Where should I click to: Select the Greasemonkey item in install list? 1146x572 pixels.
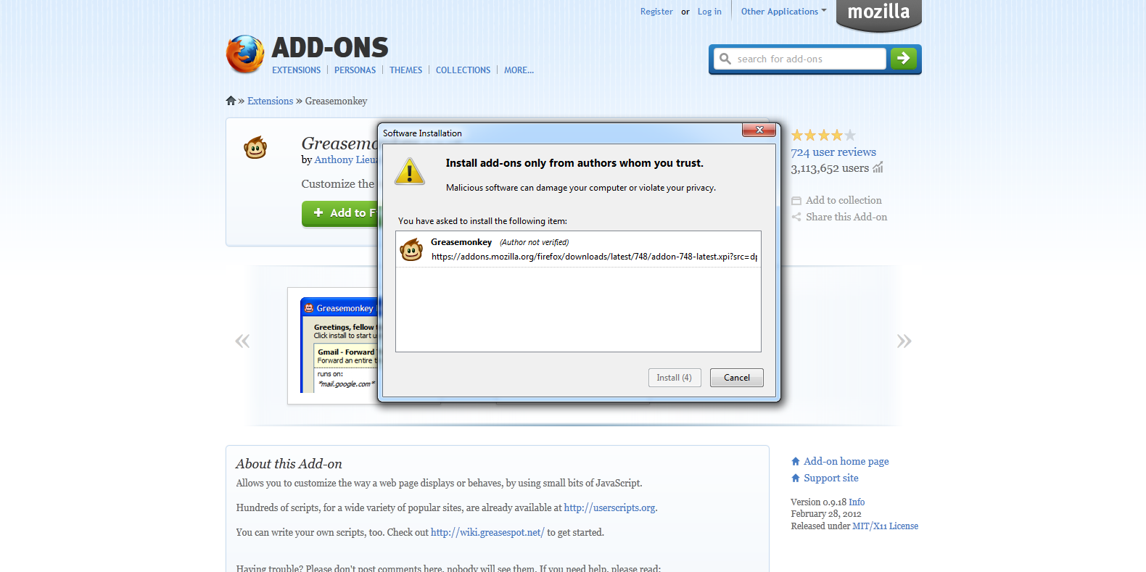click(578, 249)
